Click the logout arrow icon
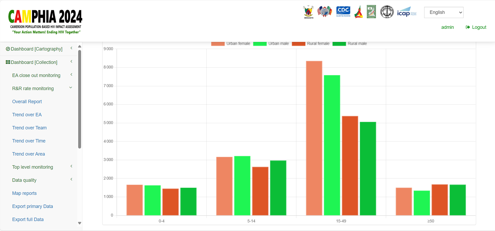The image size is (495, 231). [468, 27]
